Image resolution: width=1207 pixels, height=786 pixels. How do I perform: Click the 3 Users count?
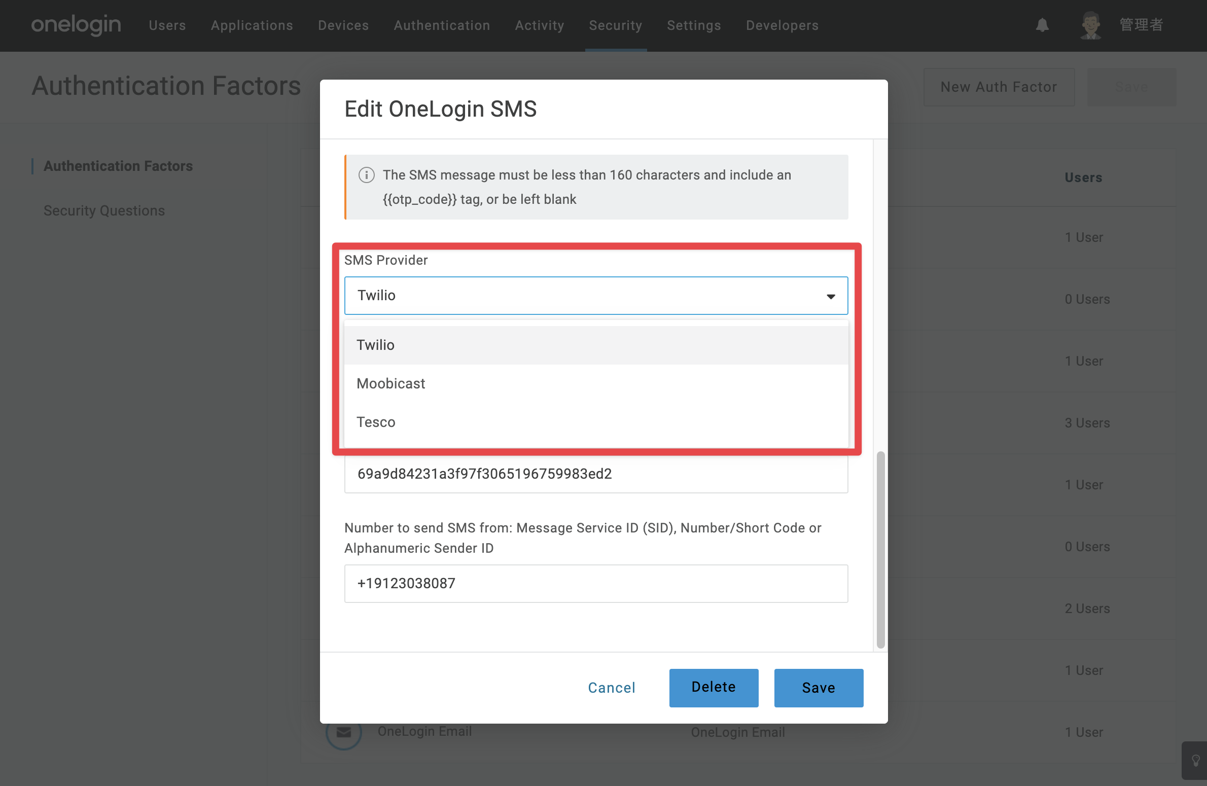point(1087,423)
